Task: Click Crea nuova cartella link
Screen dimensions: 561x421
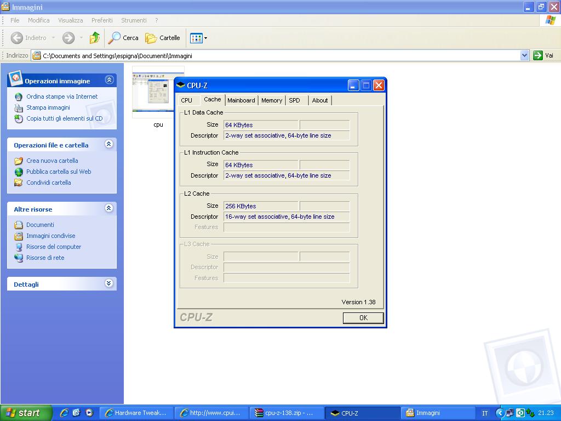Action: 52,161
